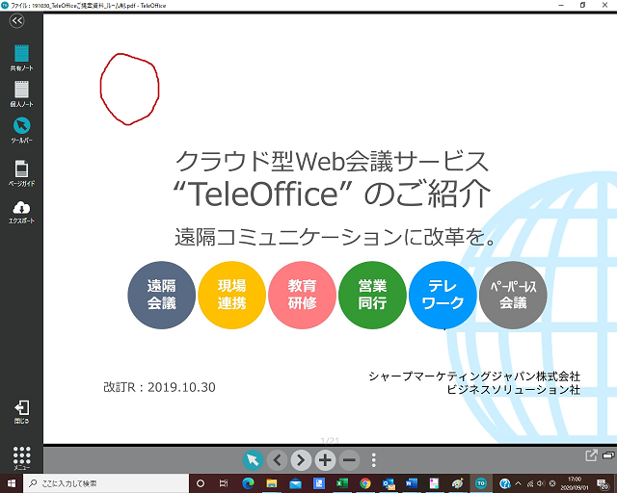Click the ペーパーレス会議 gray circle
Viewport: 617px width, 493px height.
(513, 295)
